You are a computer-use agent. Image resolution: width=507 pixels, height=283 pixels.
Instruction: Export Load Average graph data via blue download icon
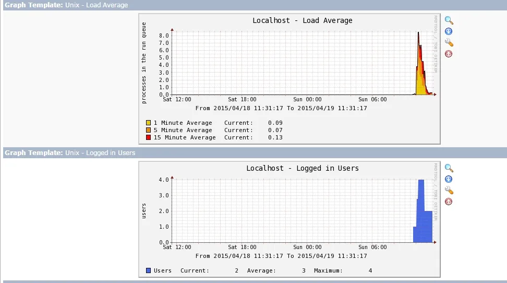coord(449,31)
